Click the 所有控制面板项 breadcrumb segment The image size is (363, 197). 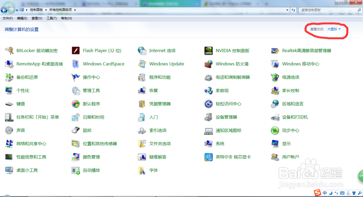point(61,10)
